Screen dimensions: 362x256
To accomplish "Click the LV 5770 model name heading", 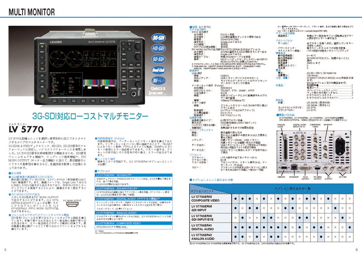I will [26, 129].
